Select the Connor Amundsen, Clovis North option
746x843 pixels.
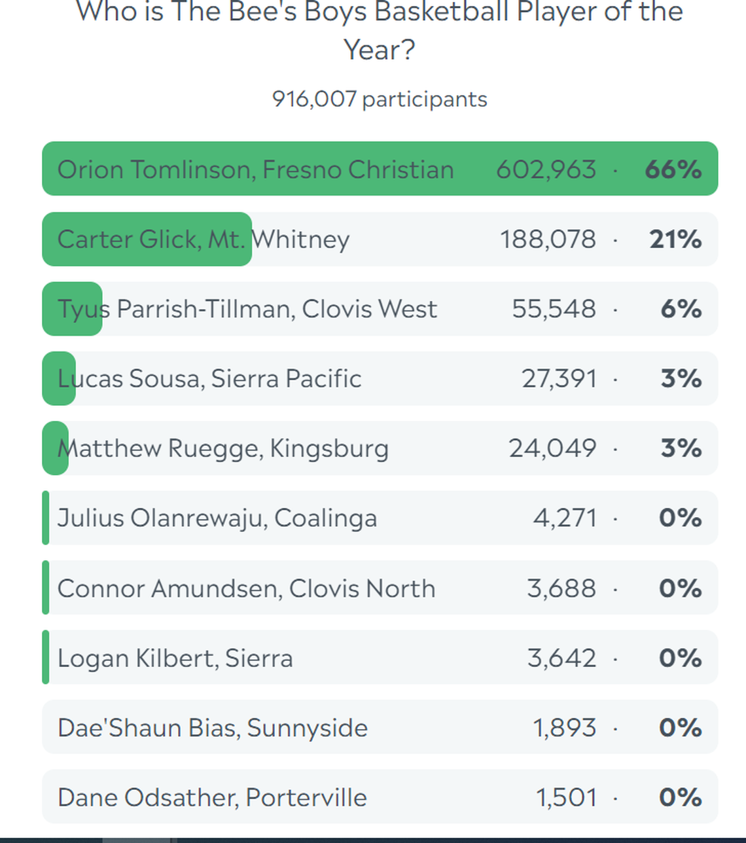246,588
